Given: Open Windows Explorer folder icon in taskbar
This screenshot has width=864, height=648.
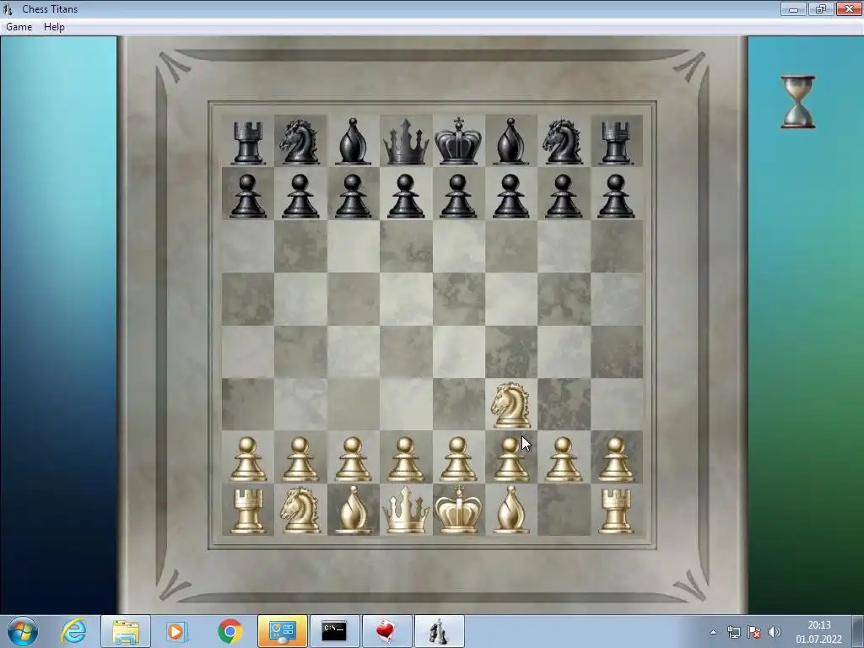Looking at the screenshot, I should 126,631.
